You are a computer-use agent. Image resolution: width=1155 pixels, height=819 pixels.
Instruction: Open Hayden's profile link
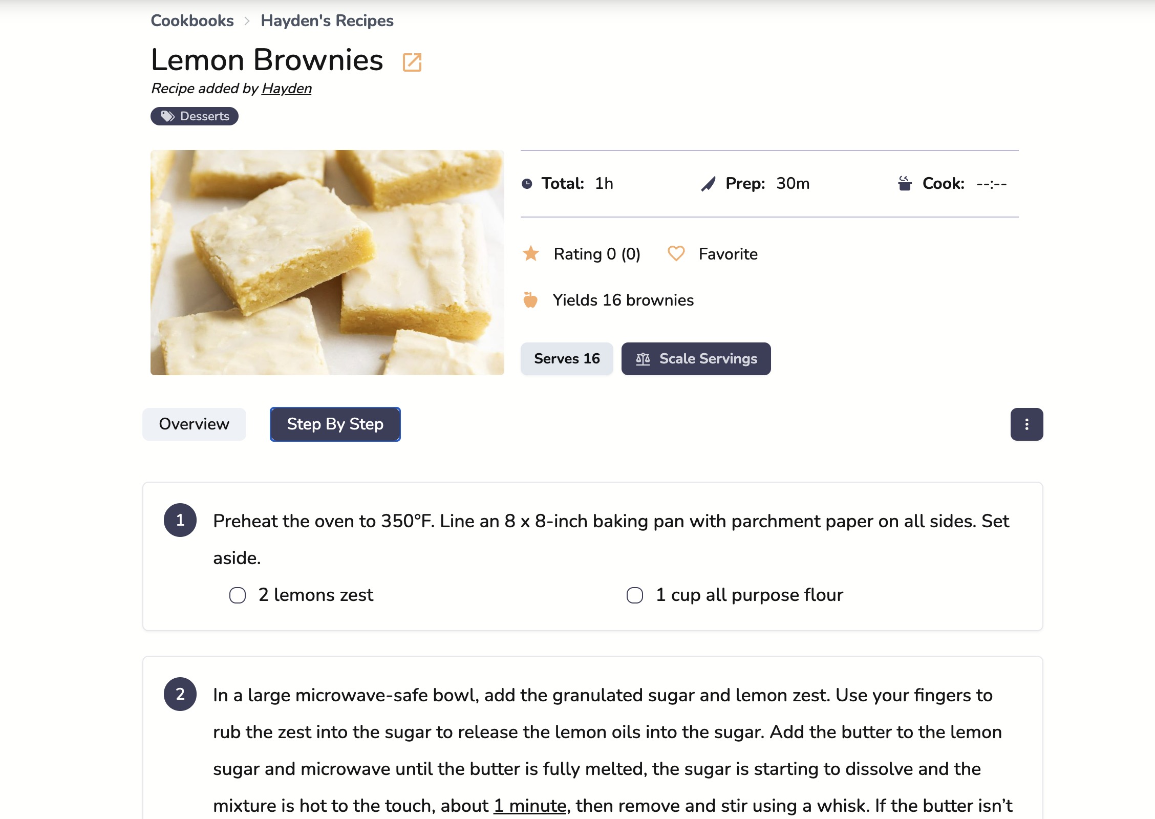coord(286,88)
